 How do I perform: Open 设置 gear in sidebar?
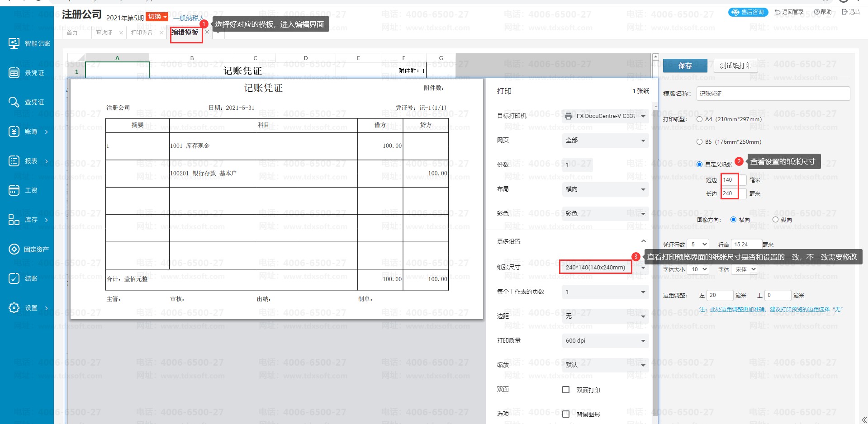(x=14, y=308)
